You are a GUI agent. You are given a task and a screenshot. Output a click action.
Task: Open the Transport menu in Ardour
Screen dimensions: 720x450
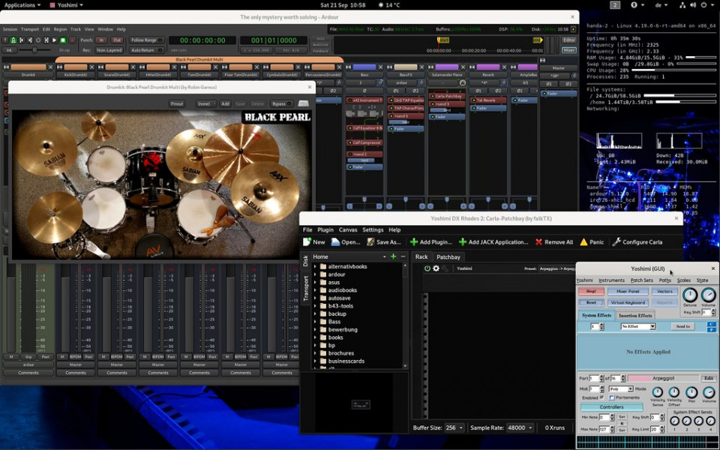click(30, 29)
